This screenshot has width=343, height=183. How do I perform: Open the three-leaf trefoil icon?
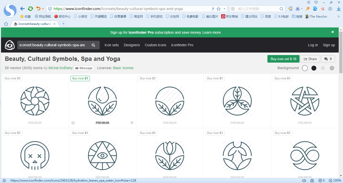click(237, 101)
